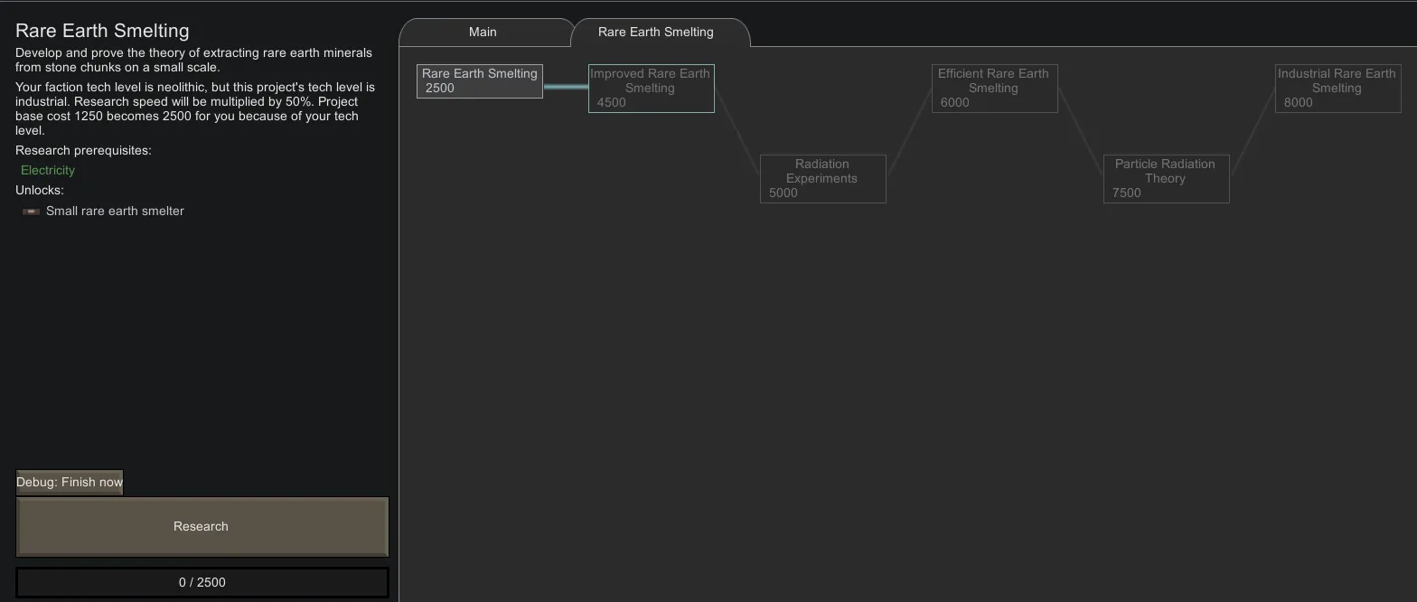Screen dimensions: 1417x602
Task: Click the Debug: Finish now button
Action: click(70, 483)
